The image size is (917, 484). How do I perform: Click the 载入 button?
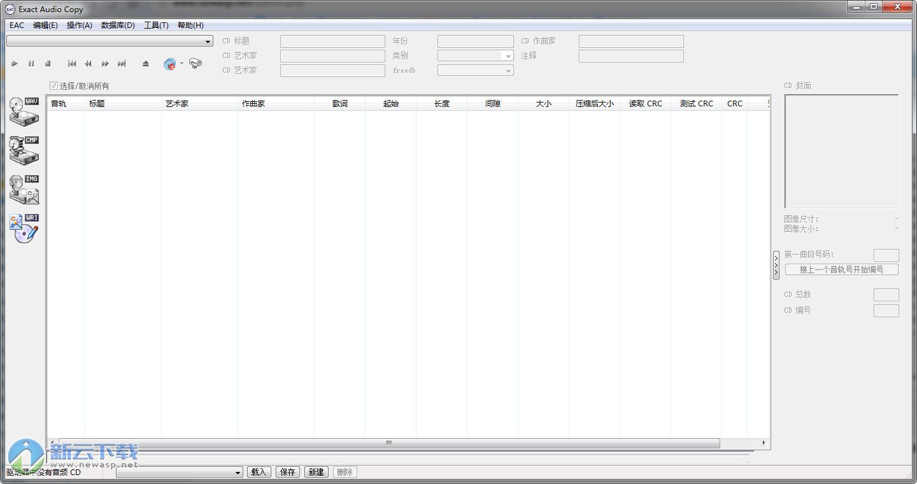259,472
